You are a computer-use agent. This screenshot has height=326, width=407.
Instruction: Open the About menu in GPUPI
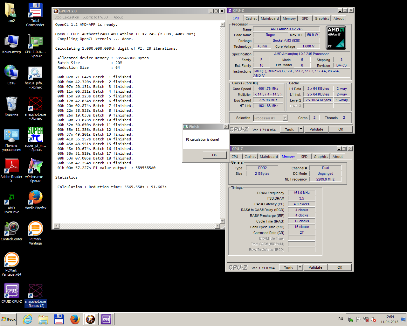coord(118,17)
